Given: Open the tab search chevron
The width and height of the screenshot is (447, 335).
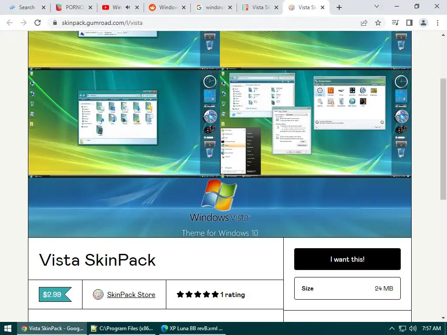Looking at the screenshot, I should (377, 6).
